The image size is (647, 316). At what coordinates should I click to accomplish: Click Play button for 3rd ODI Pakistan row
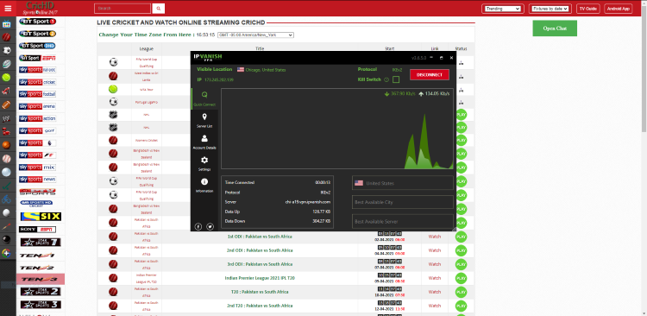pyautogui.click(x=461, y=264)
